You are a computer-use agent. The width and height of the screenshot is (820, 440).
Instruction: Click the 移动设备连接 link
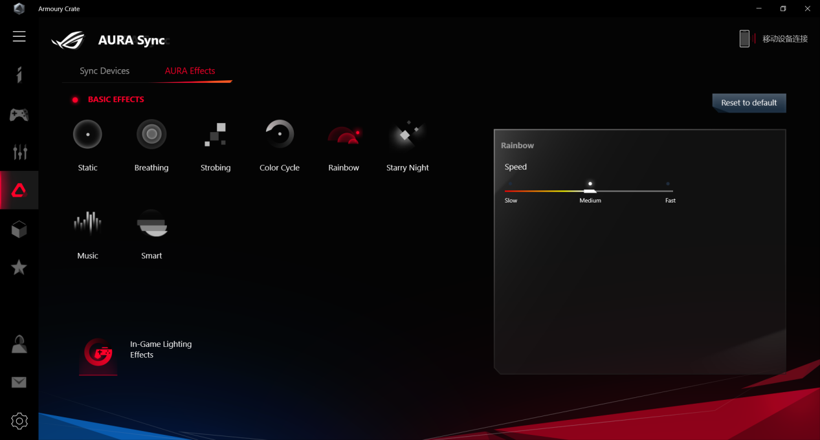pos(785,39)
